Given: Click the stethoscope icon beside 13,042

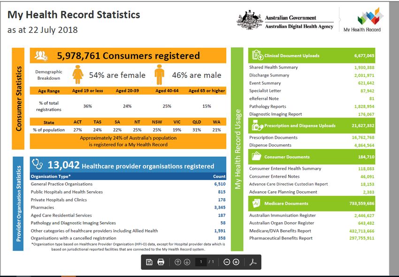Looking at the screenshot, I should point(38,164).
